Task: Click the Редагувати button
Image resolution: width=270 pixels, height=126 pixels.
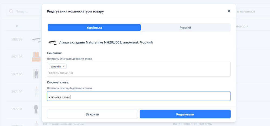Action: [x=185, y=114]
